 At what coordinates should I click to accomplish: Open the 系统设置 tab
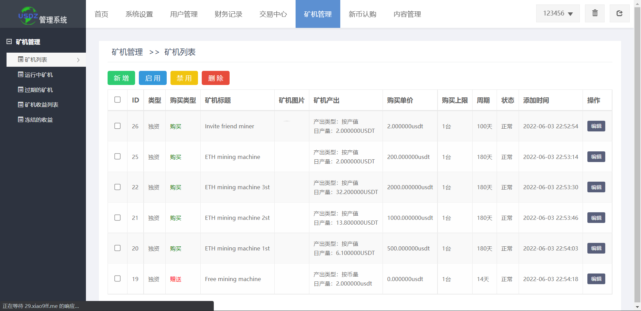(x=139, y=14)
